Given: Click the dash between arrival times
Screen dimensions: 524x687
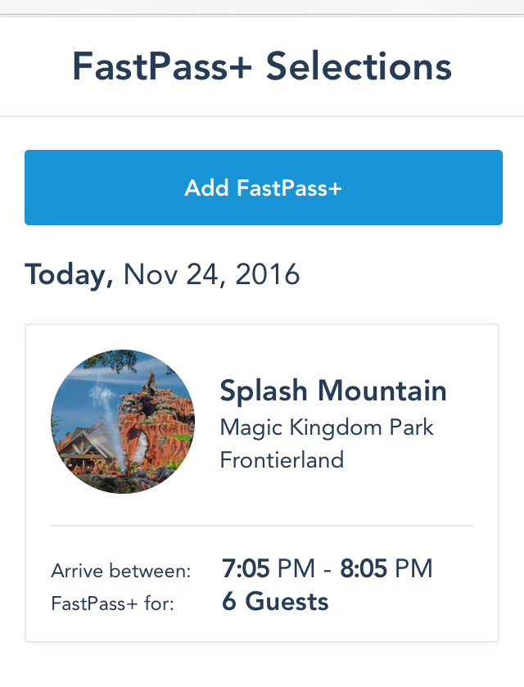Looking at the screenshot, I should [x=327, y=570].
